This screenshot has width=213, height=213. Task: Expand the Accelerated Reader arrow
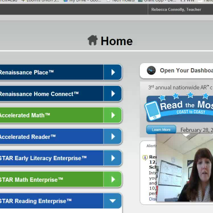click(x=113, y=137)
